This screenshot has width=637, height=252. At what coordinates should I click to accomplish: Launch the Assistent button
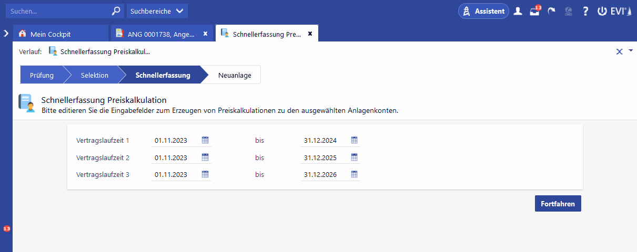coord(483,11)
